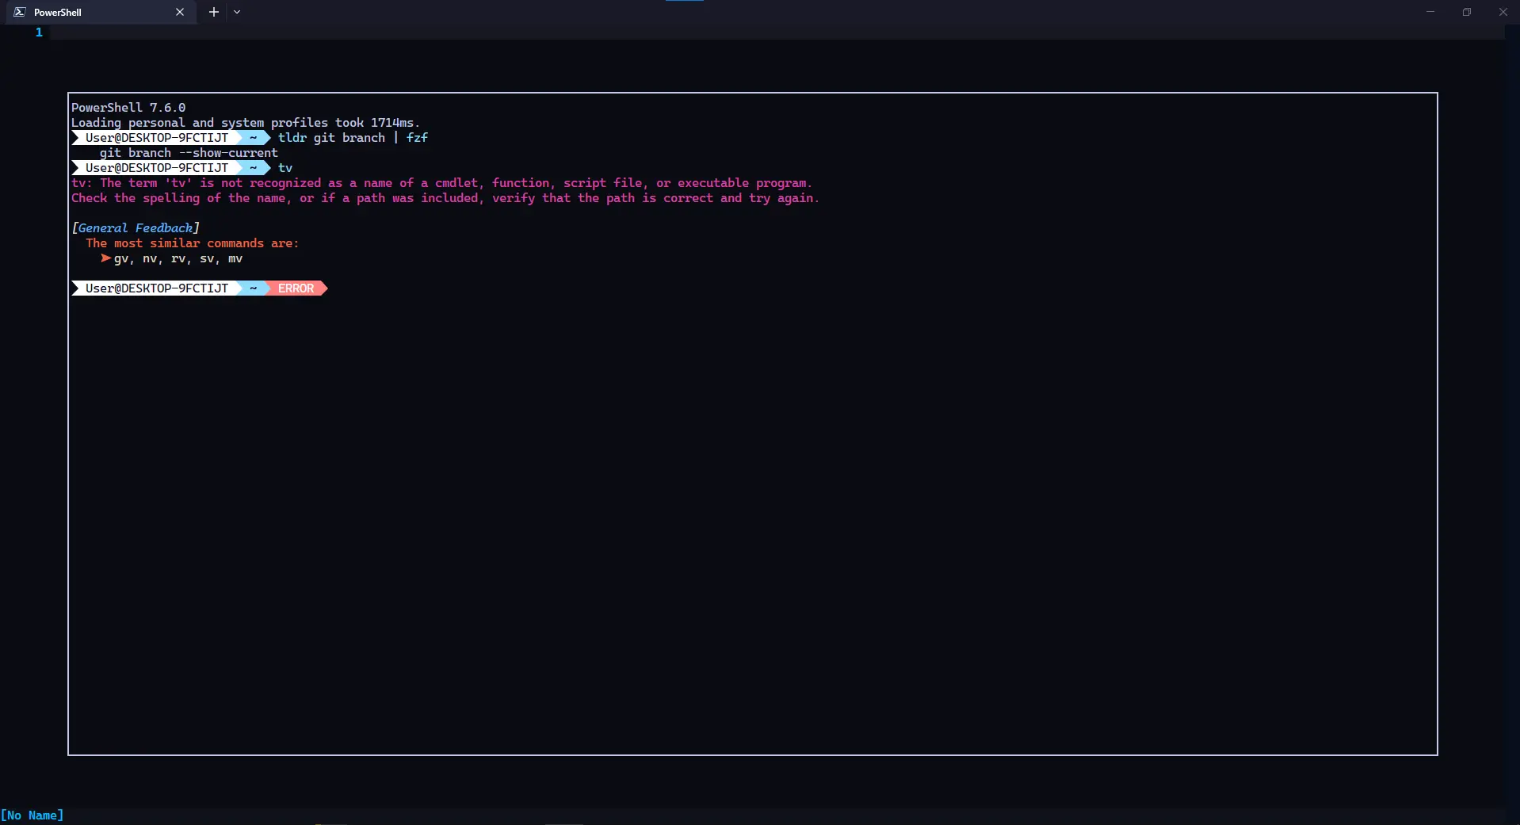Close the PowerShell tab

coord(180,12)
